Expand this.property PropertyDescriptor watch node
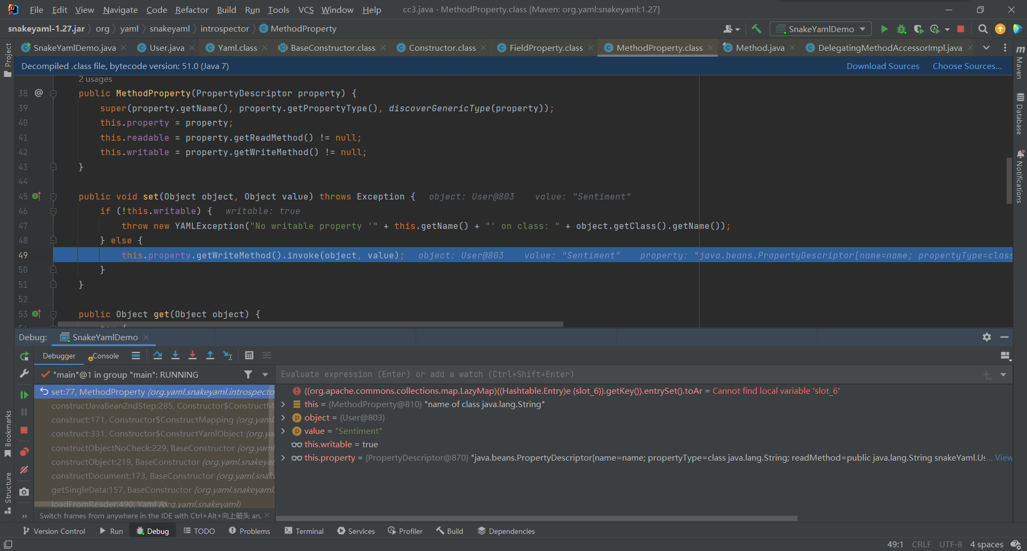The height and width of the screenshot is (551, 1027). 283,458
